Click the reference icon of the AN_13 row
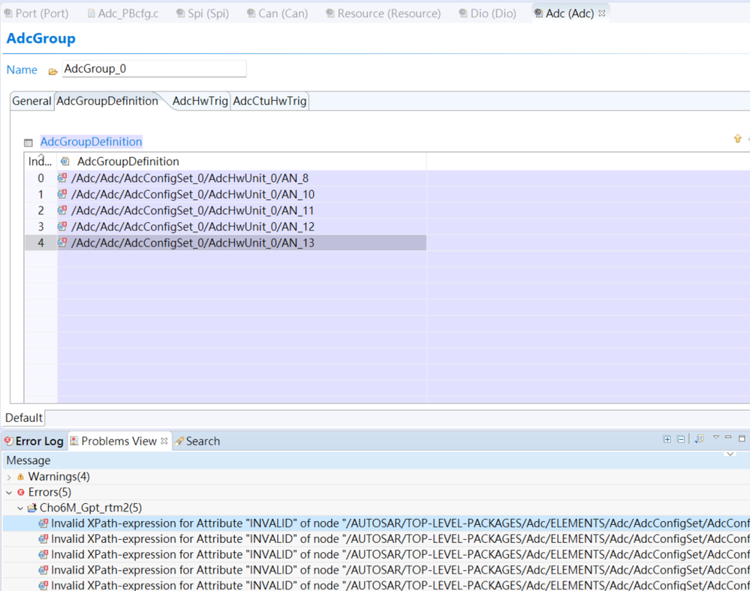The height and width of the screenshot is (591, 750). [x=62, y=243]
